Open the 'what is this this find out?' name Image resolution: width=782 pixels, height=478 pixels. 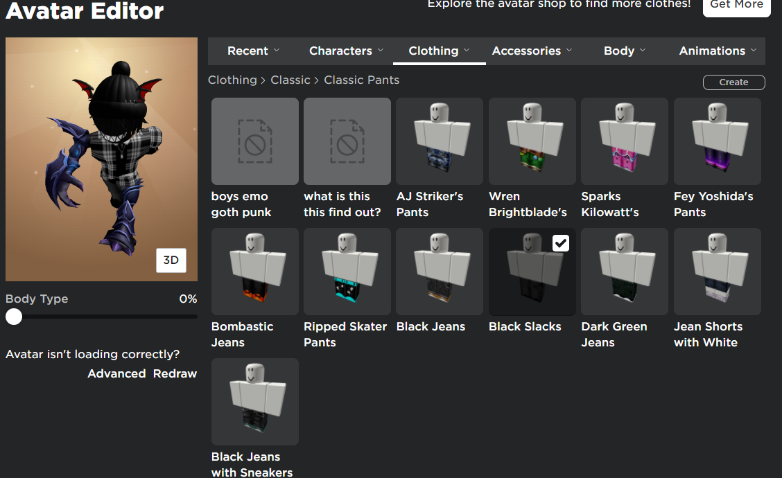click(x=342, y=204)
